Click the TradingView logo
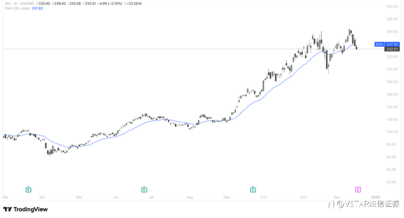 coord(26,209)
